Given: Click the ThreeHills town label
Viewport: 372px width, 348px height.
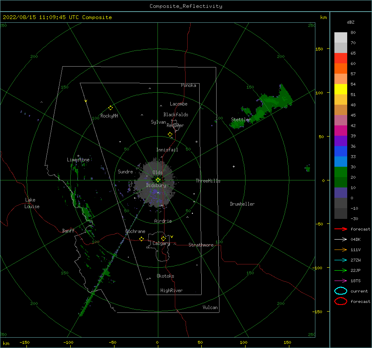Looking at the screenshot, I should (208, 181).
